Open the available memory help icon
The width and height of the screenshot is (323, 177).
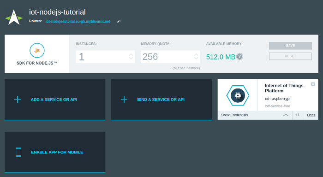click(239, 56)
